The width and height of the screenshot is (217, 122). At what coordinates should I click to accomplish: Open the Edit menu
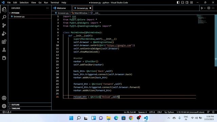pyautogui.click(x=15, y=2)
